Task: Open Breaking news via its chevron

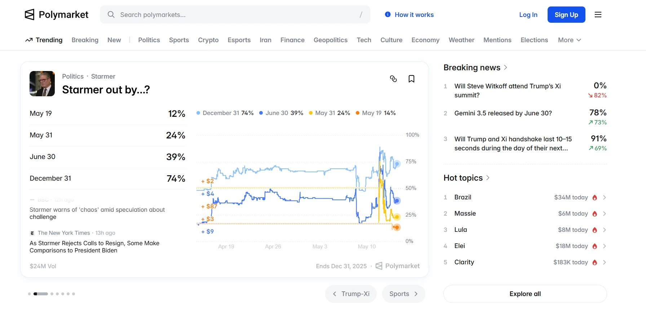Action: (x=505, y=67)
